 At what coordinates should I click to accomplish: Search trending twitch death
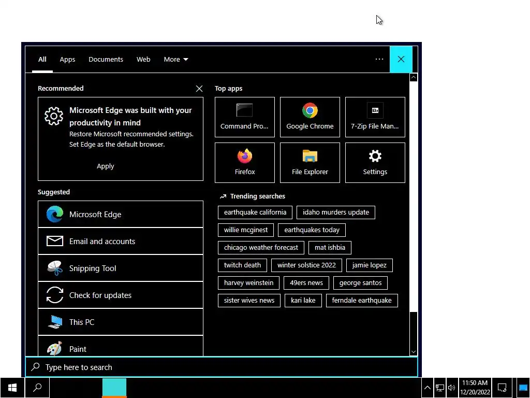242,265
